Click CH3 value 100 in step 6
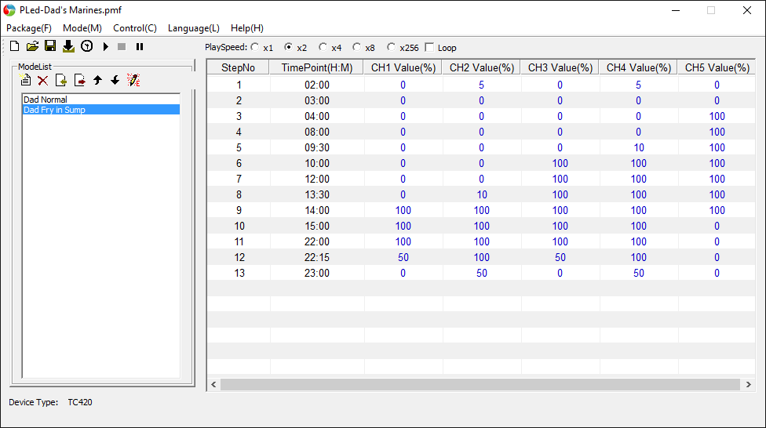Viewport: 766px width, 428px height. tap(560, 163)
